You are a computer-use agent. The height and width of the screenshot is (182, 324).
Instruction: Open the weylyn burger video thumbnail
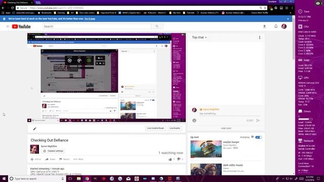pos(206,149)
